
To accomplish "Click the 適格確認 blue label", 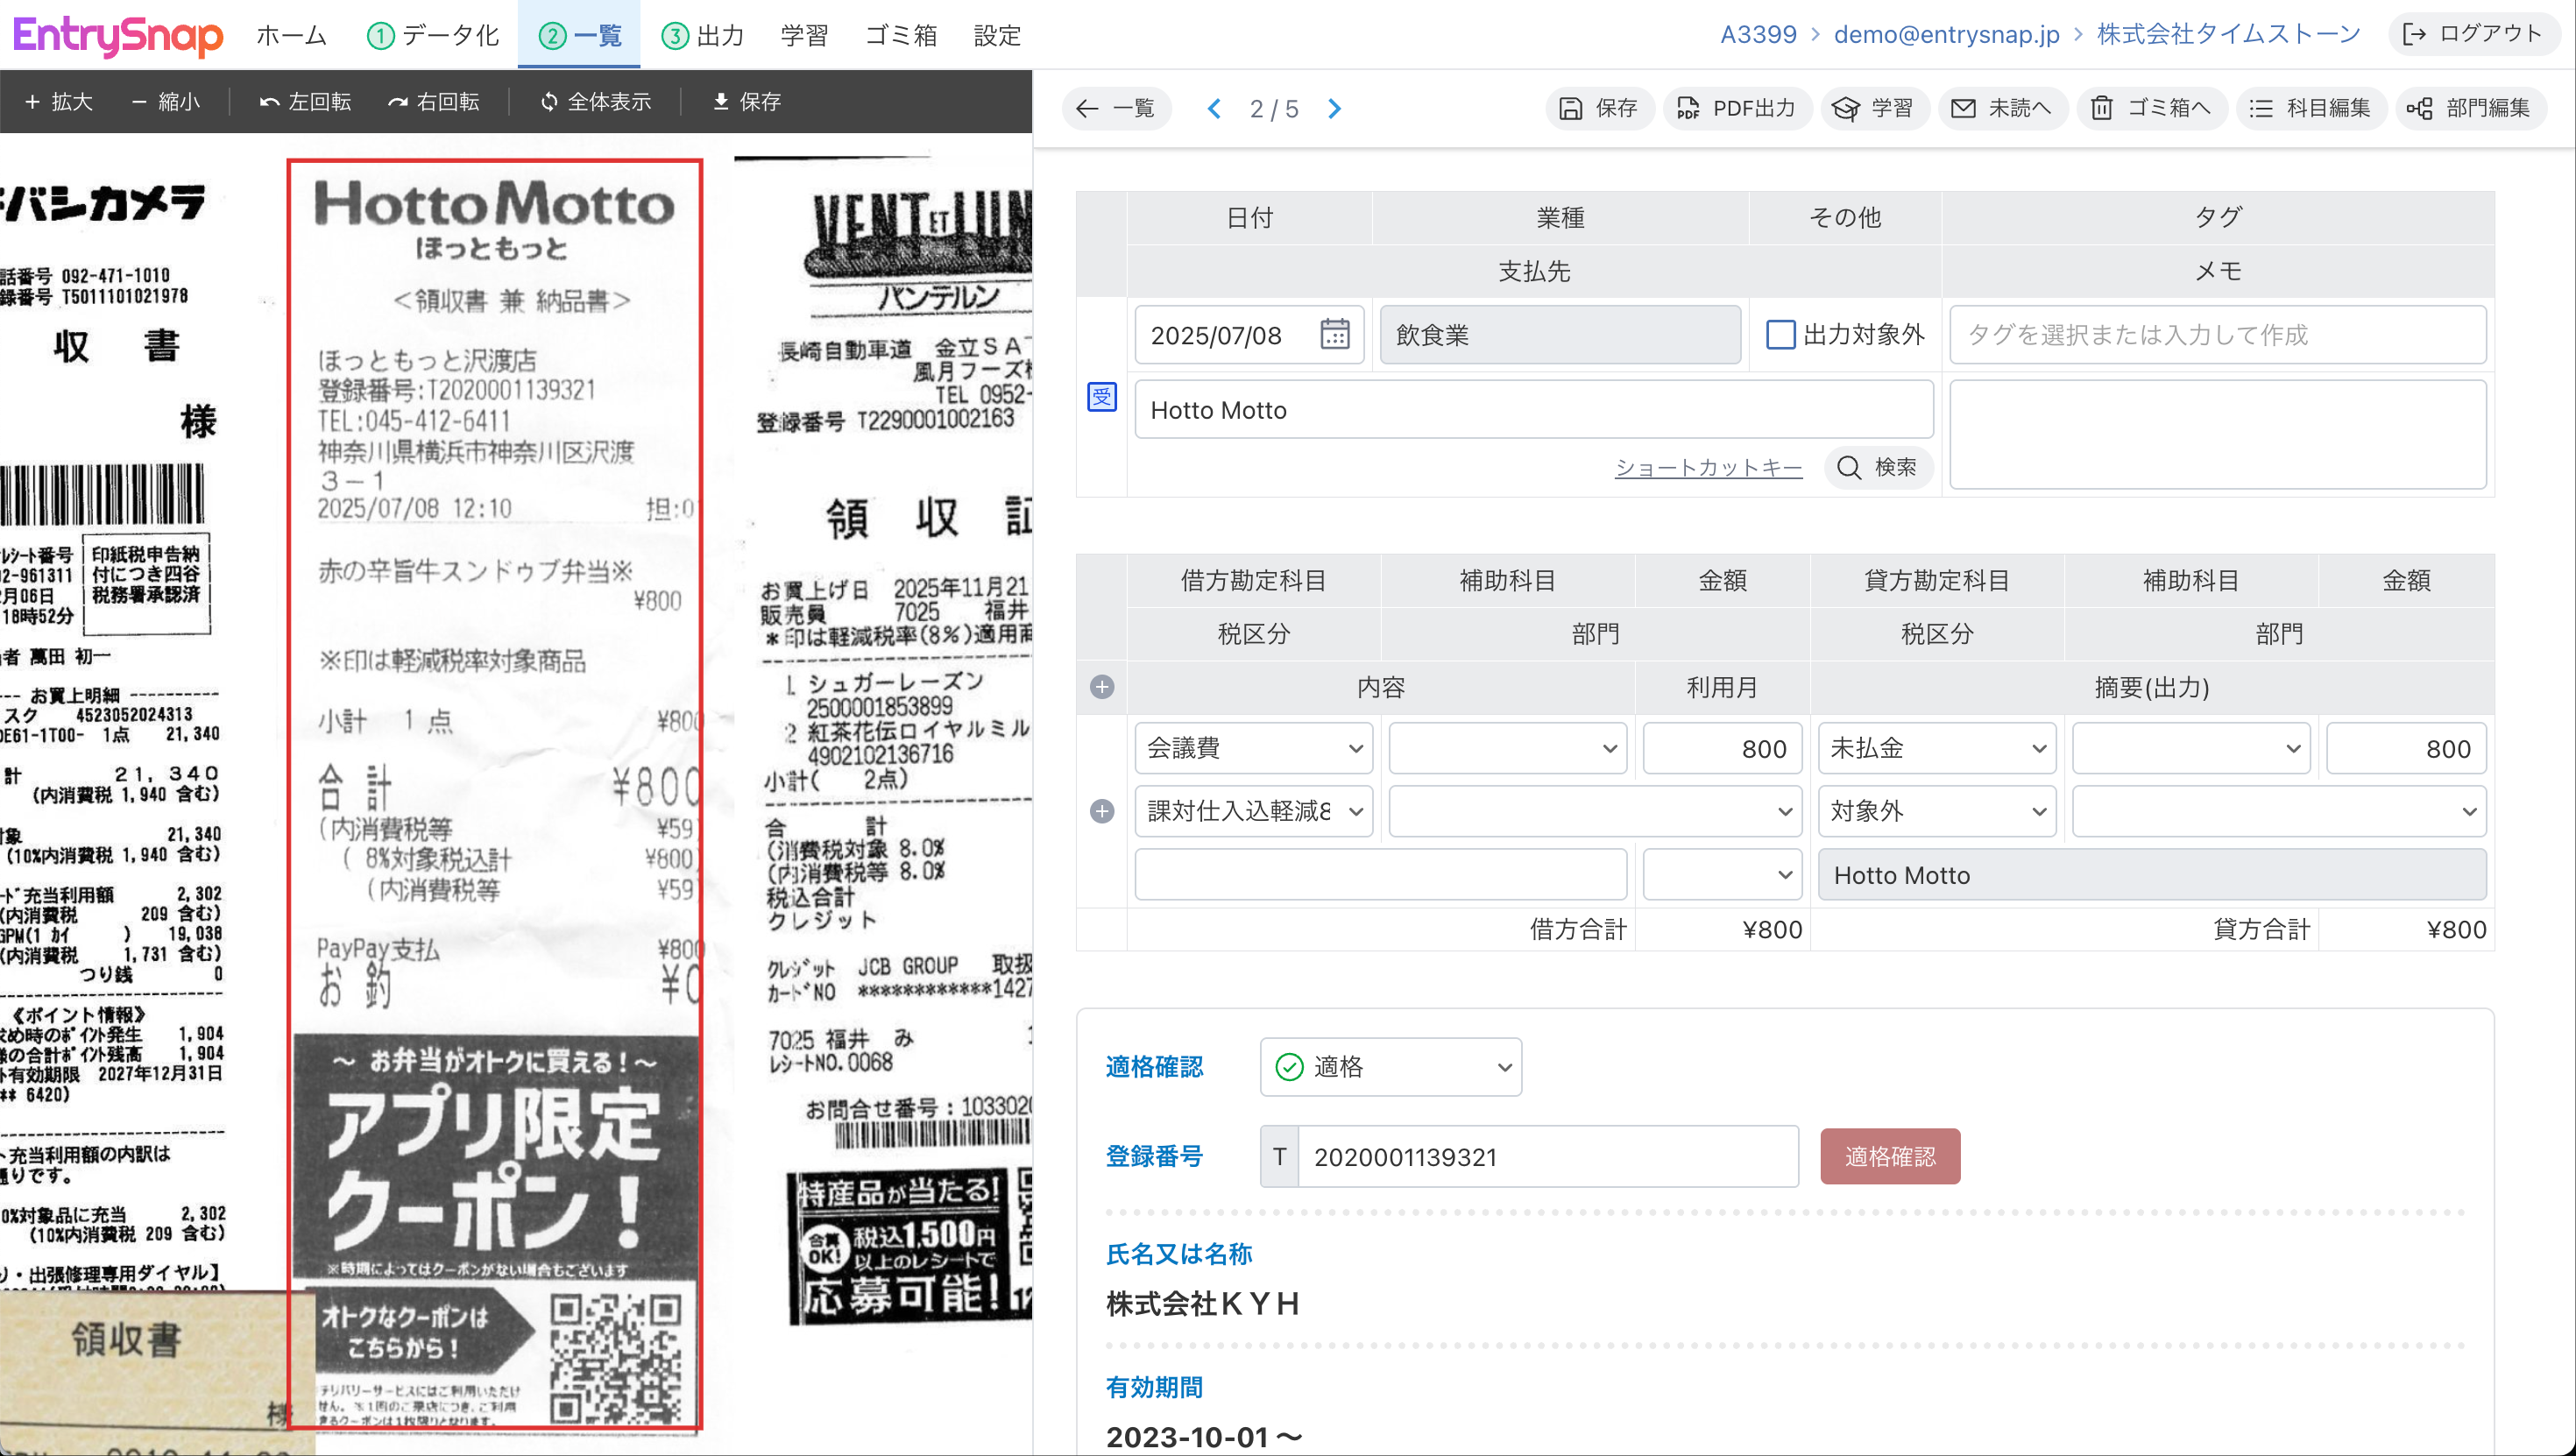I will pos(1154,1067).
